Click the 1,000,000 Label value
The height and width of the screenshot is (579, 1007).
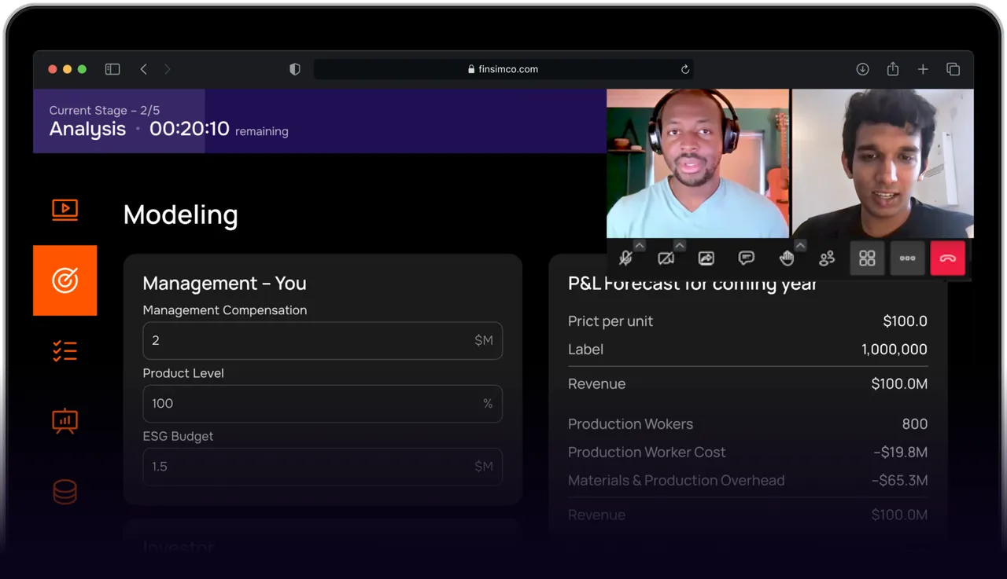(894, 350)
